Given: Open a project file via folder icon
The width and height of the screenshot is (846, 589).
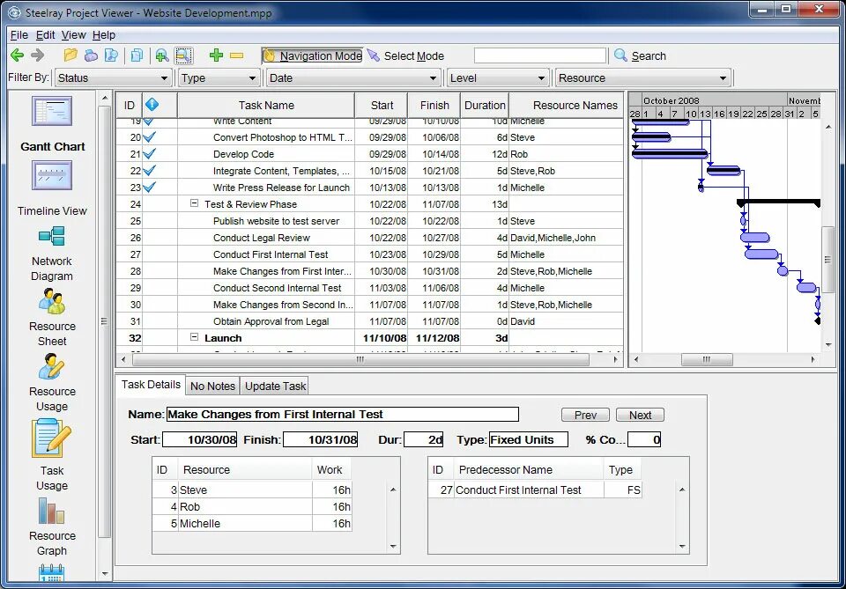Looking at the screenshot, I should [x=70, y=55].
